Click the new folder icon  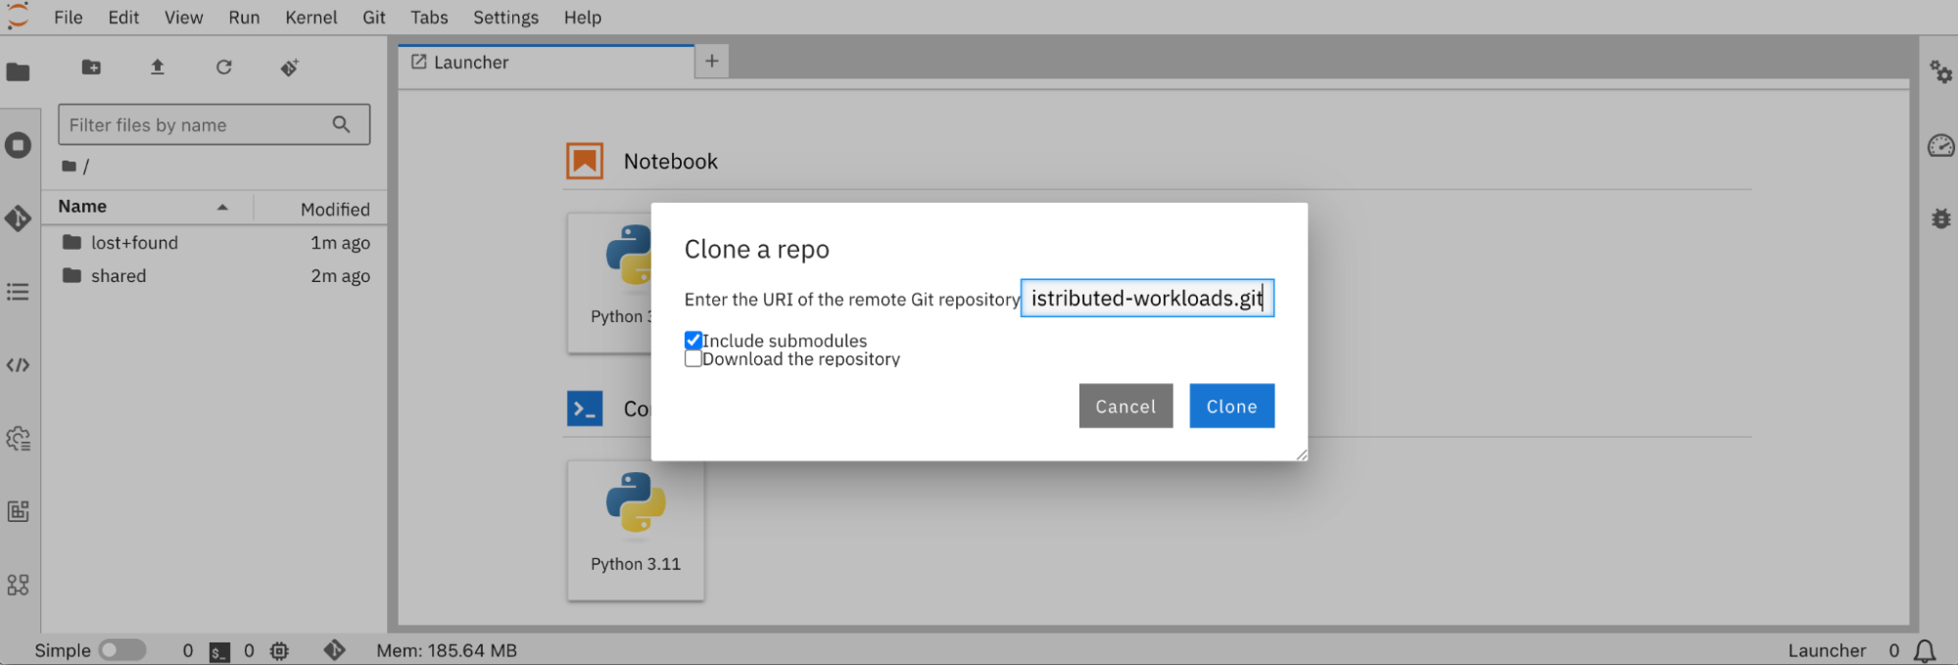[91, 68]
